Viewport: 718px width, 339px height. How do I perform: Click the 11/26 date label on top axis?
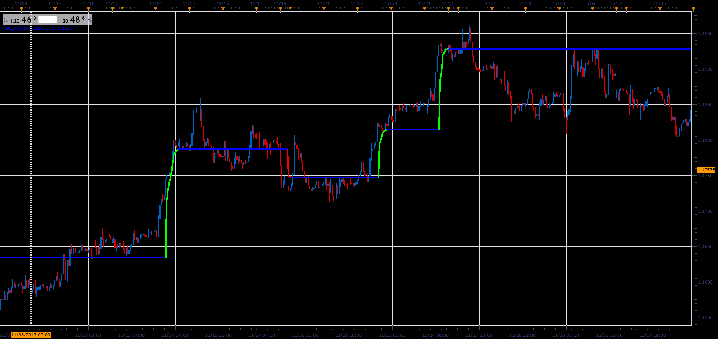[448, 3]
